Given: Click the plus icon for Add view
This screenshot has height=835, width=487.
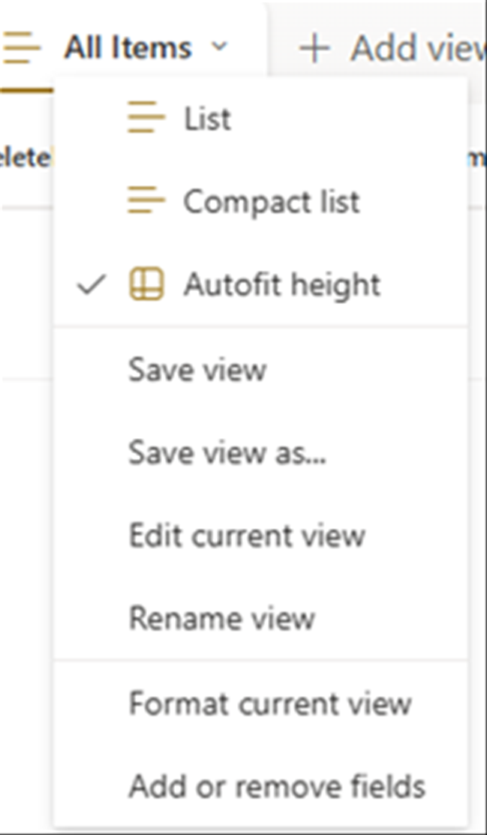Looking at the screenshot, I should click(x=314, y=48).
